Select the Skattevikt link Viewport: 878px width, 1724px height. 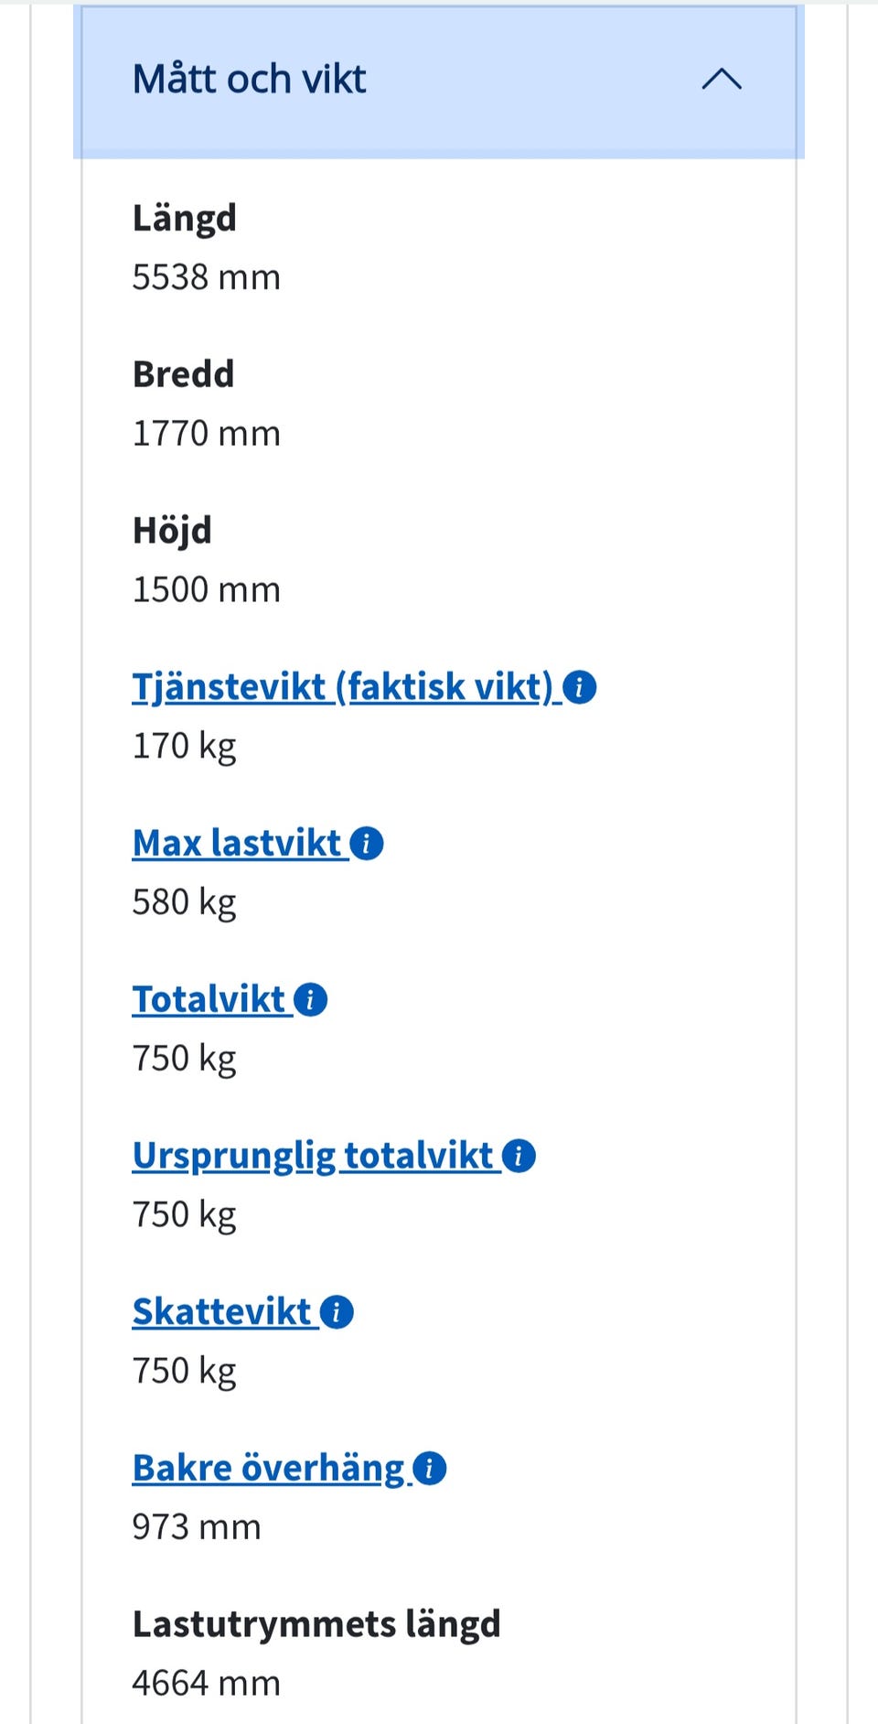tap(221, 1312)
